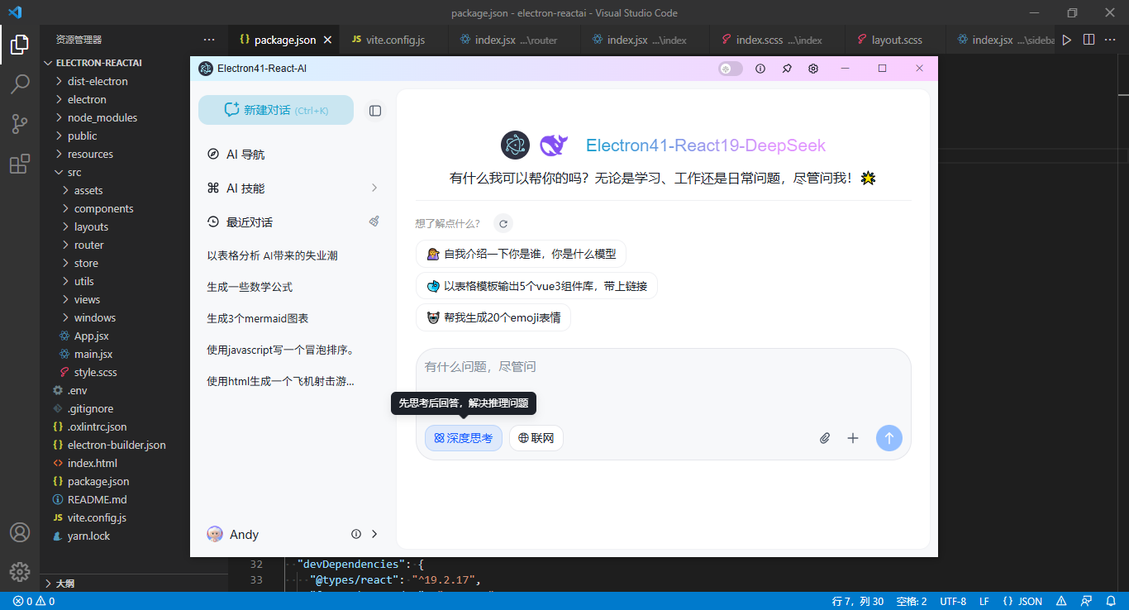Toggle 联网 web search mode
Screen dimensions: 1129x610
pyautogui.click(x=536, y=438)
